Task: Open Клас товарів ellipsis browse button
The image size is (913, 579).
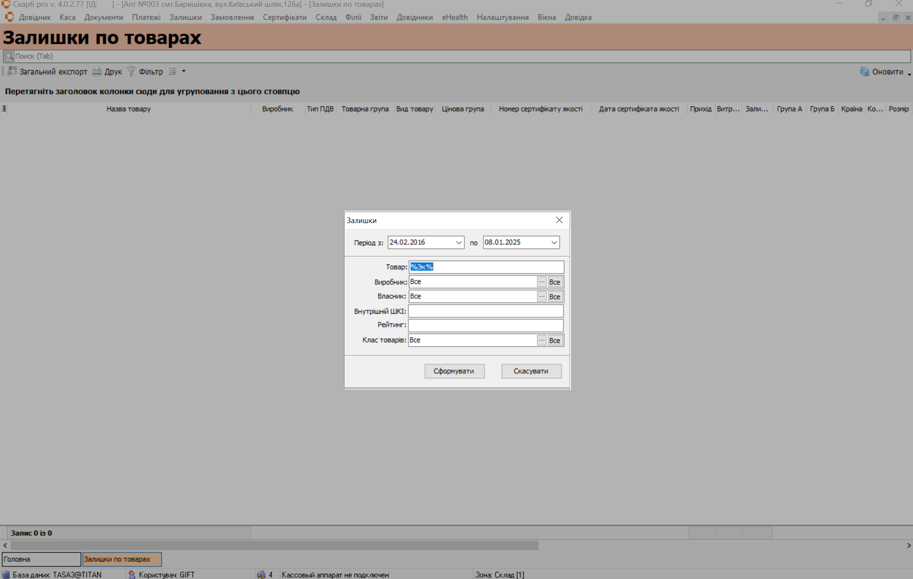Action: [x=541, y=340]
